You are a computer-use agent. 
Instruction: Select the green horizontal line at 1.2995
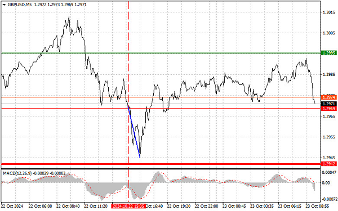(161, 53)
